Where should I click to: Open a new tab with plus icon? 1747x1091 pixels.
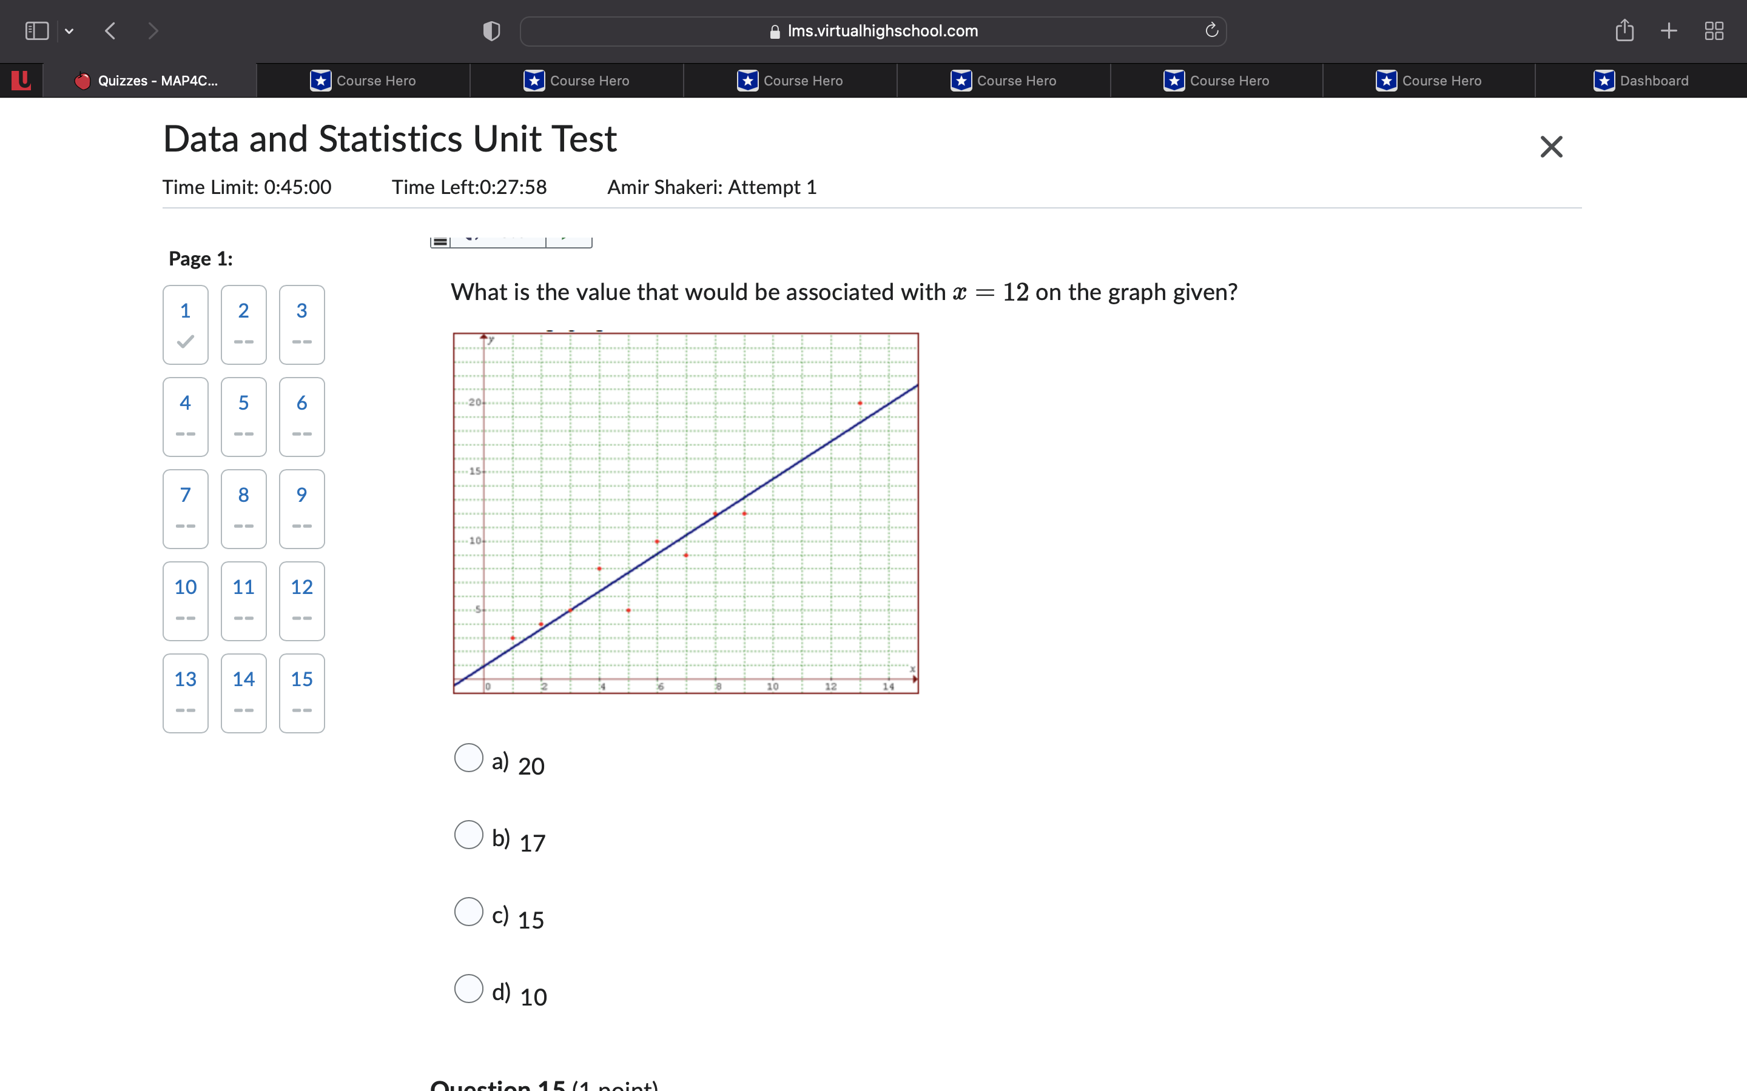coord(1669,31)
